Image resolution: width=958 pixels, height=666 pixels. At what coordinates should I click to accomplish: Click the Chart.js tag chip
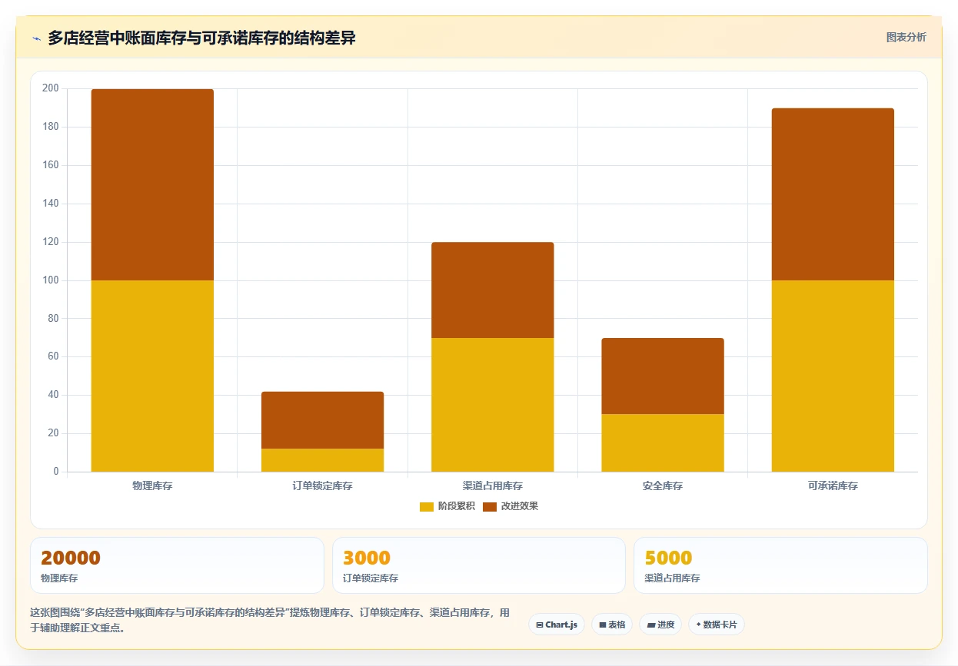[x=557, y=625]
